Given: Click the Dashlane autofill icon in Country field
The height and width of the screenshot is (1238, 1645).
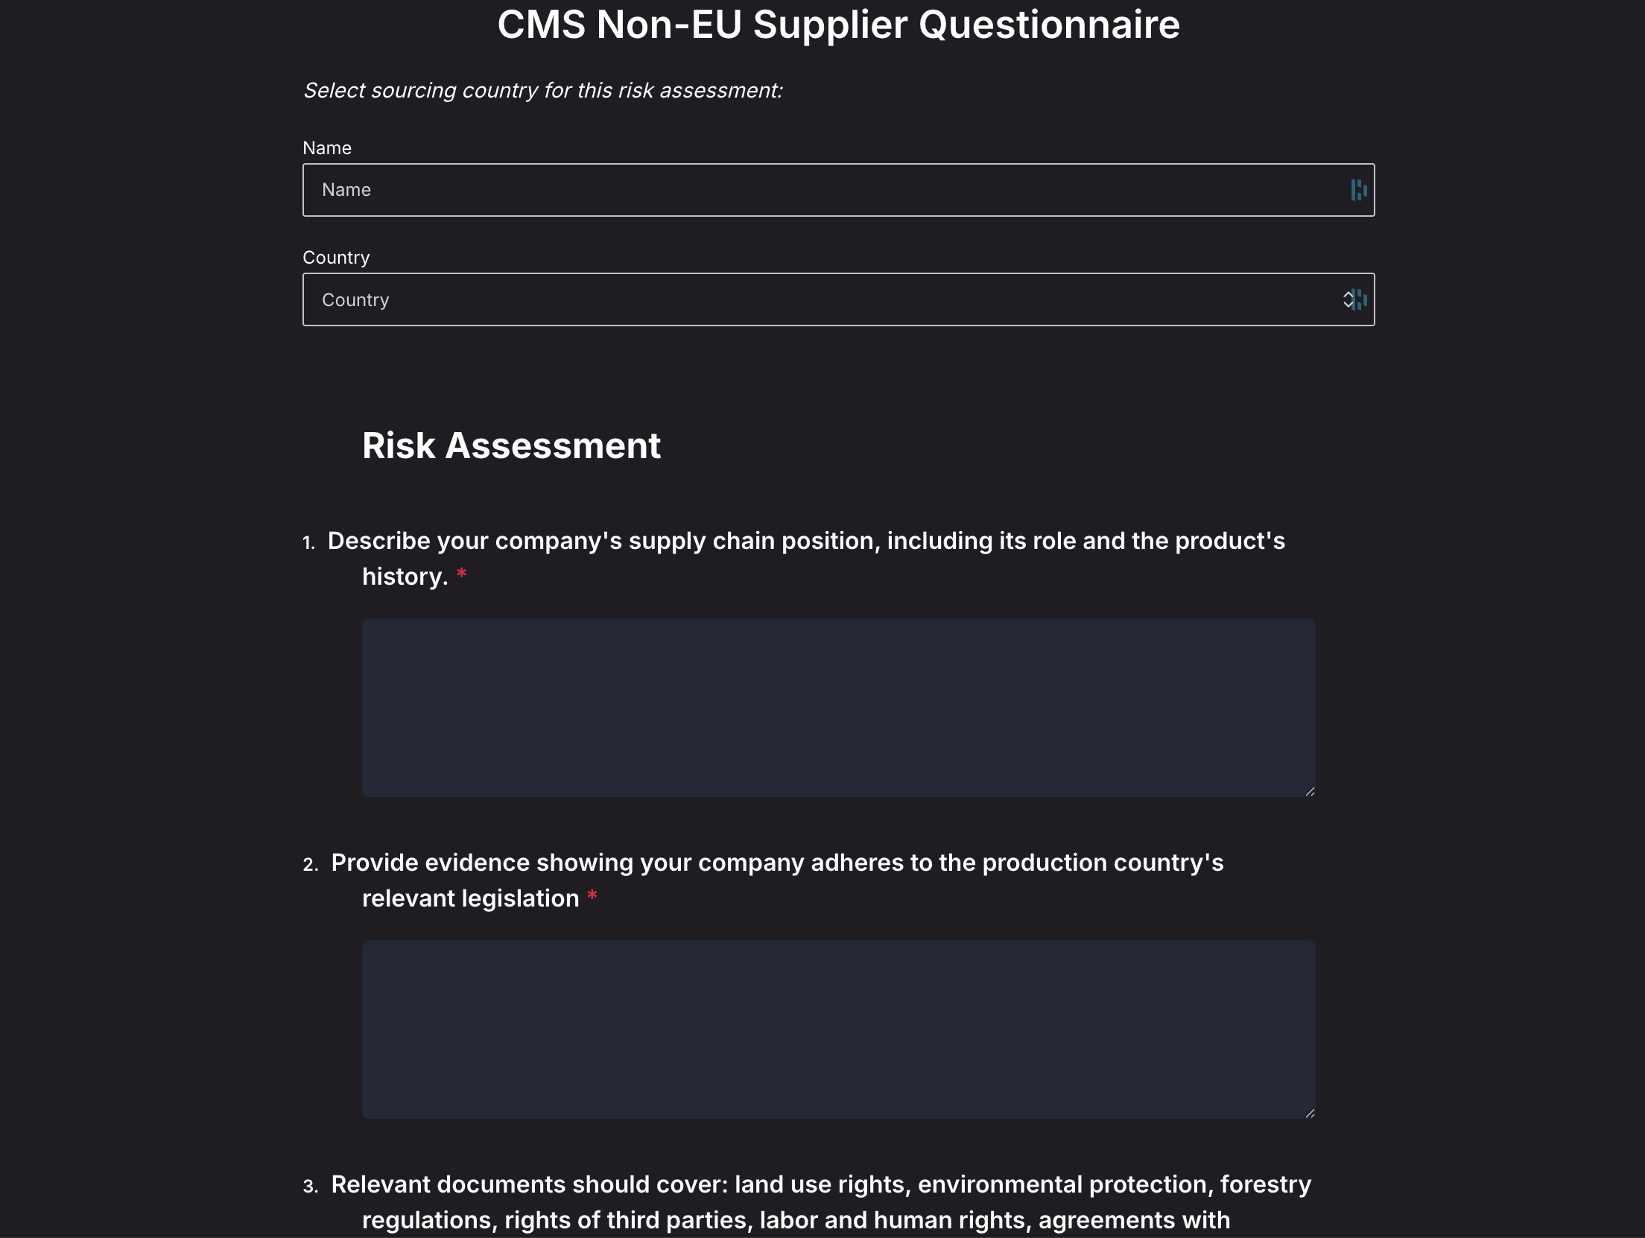Looking at the screenshot, I should [1361, 299].
